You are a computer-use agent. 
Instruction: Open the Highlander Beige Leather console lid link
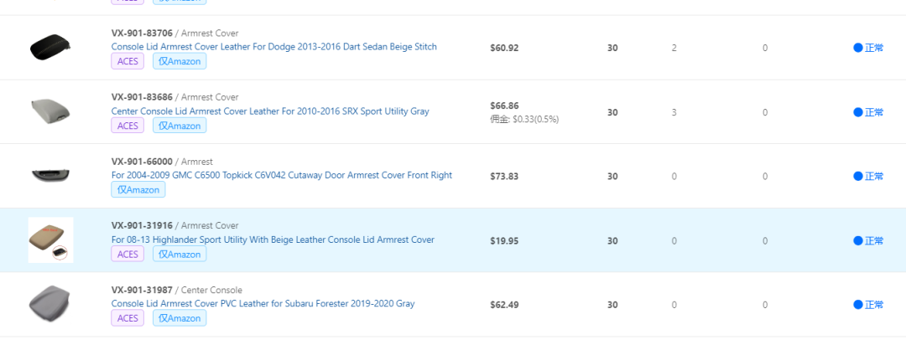[273, 239]
